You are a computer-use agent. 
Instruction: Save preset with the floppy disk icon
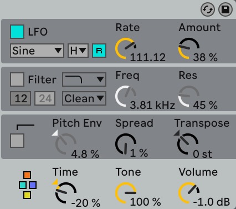[x=225, y=9]
